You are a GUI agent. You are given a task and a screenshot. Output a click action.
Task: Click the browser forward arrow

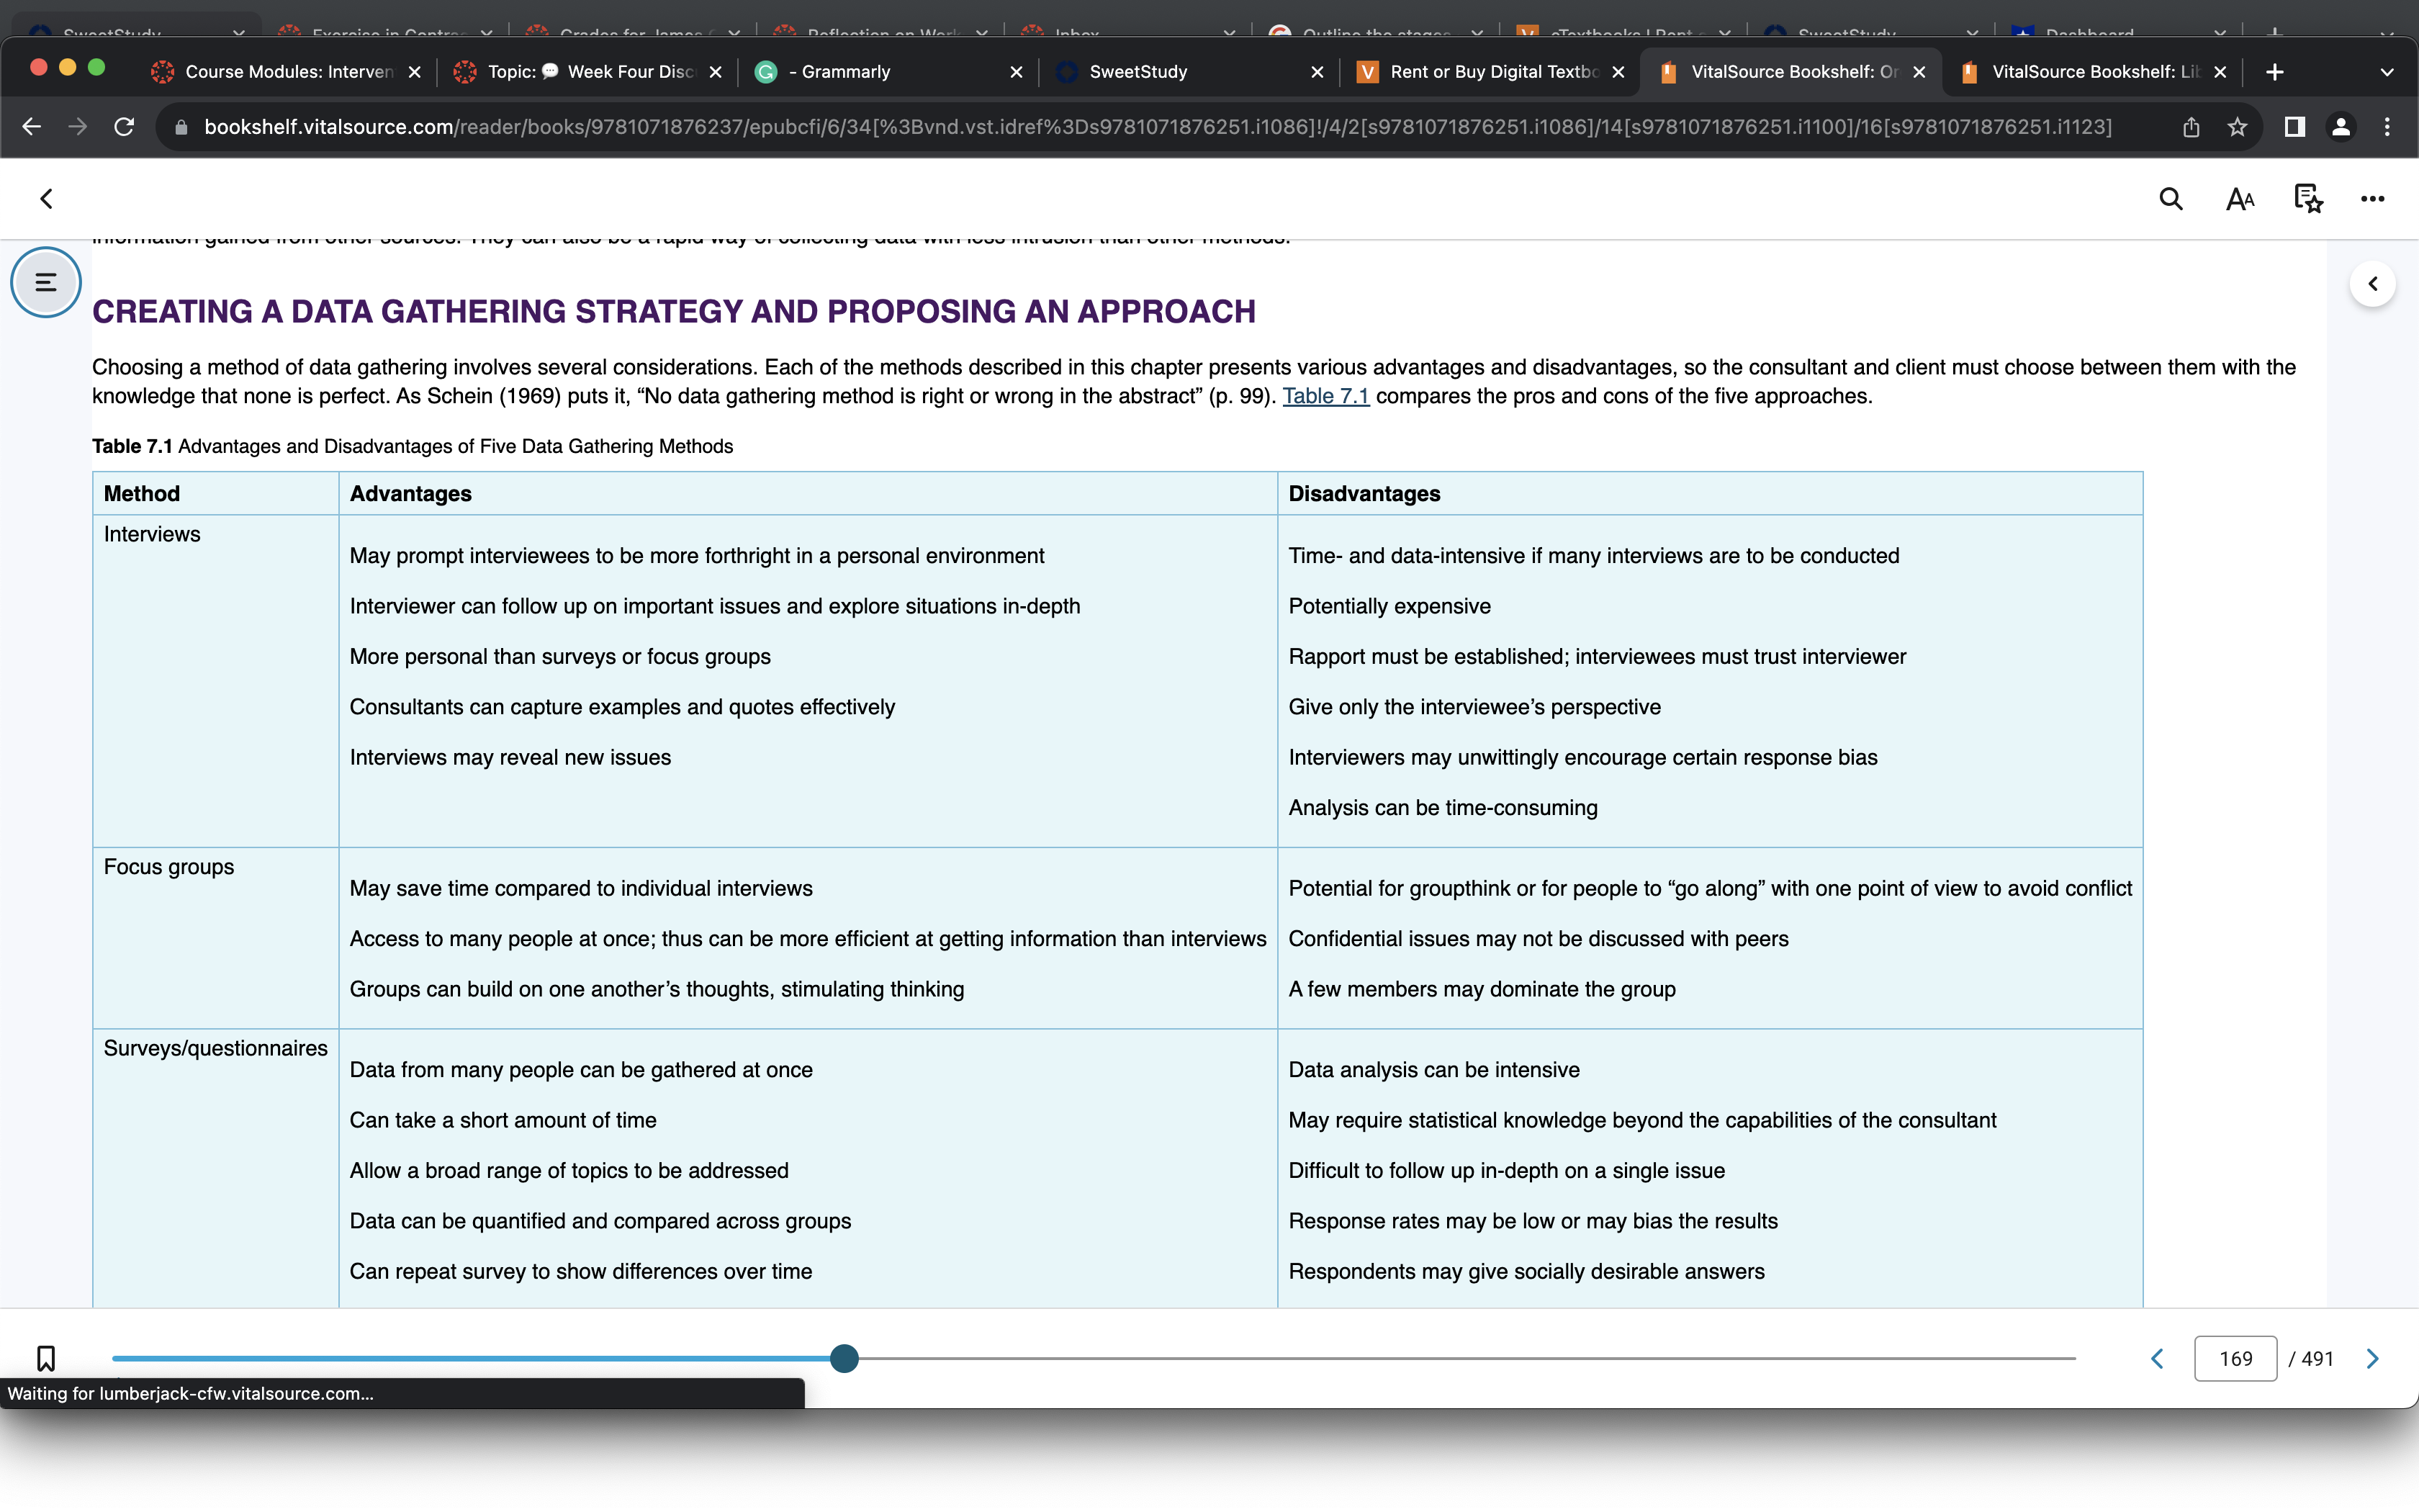click(x=78, y=127)
